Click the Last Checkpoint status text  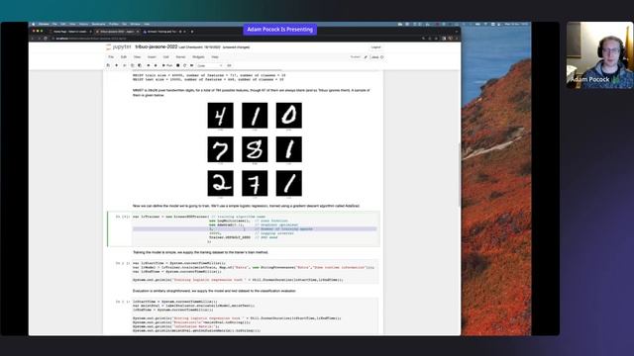click(200, 47)
